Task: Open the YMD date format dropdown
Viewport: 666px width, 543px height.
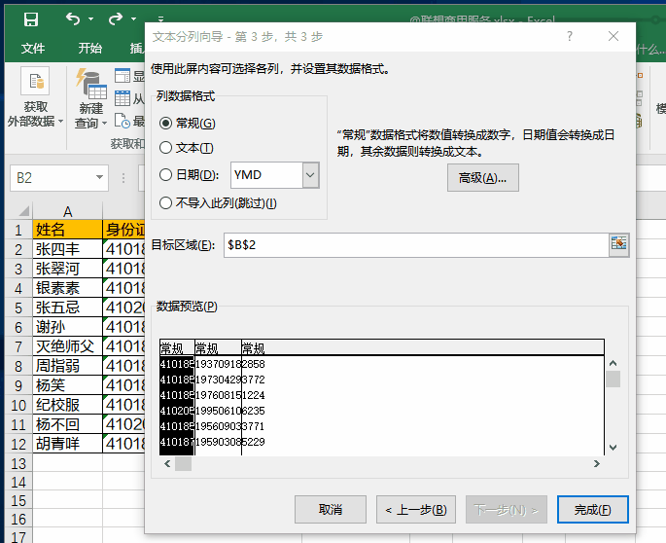Action: click(310, 175)
